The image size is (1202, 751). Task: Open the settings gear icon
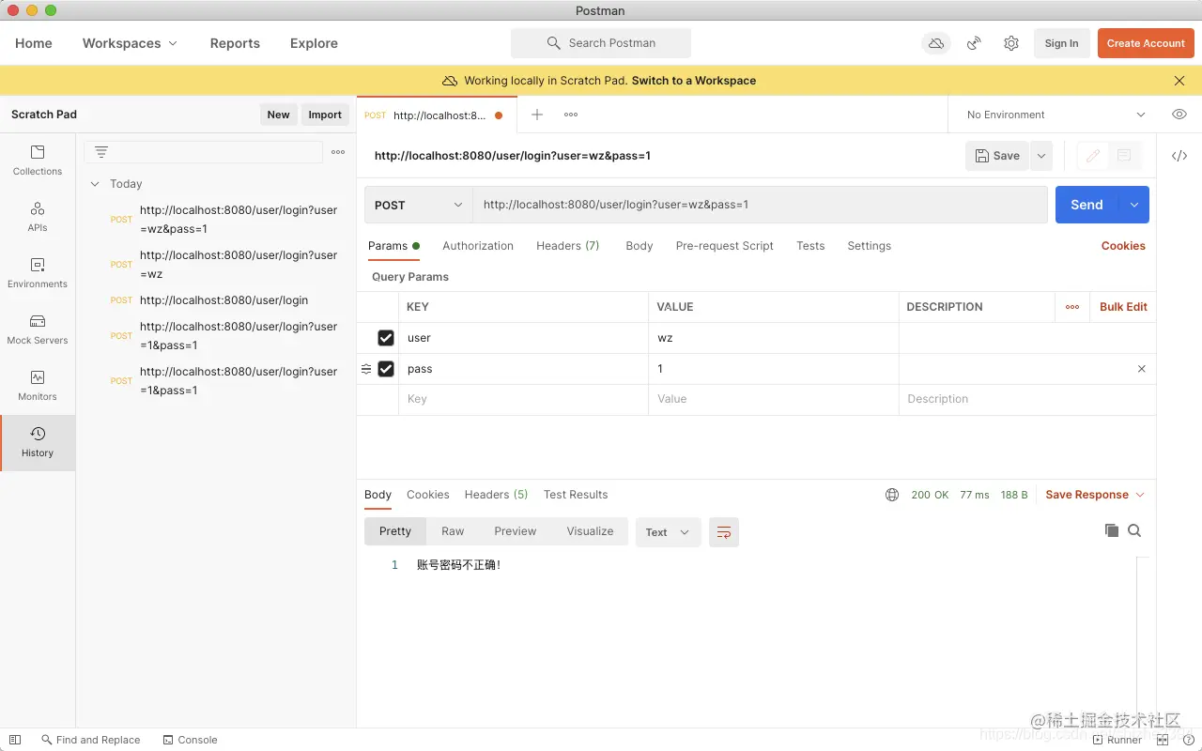(x=1011, y=43)
